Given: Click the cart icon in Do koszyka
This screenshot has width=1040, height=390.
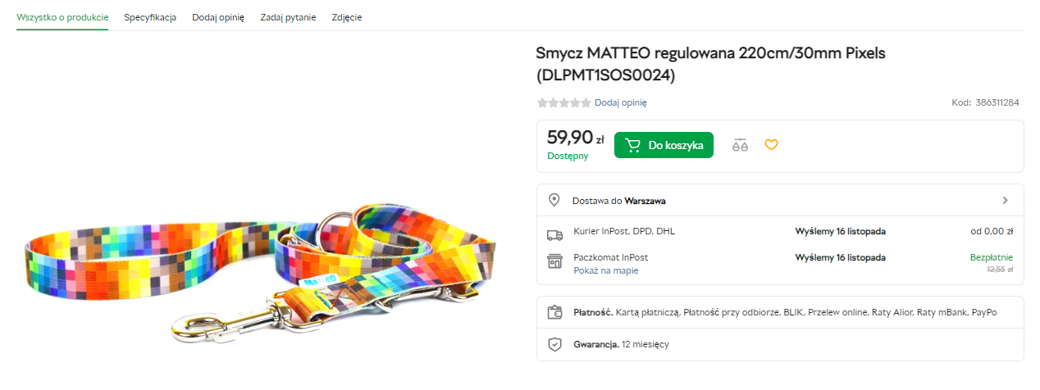Looking at the screenshot, I should coord(632,145).
